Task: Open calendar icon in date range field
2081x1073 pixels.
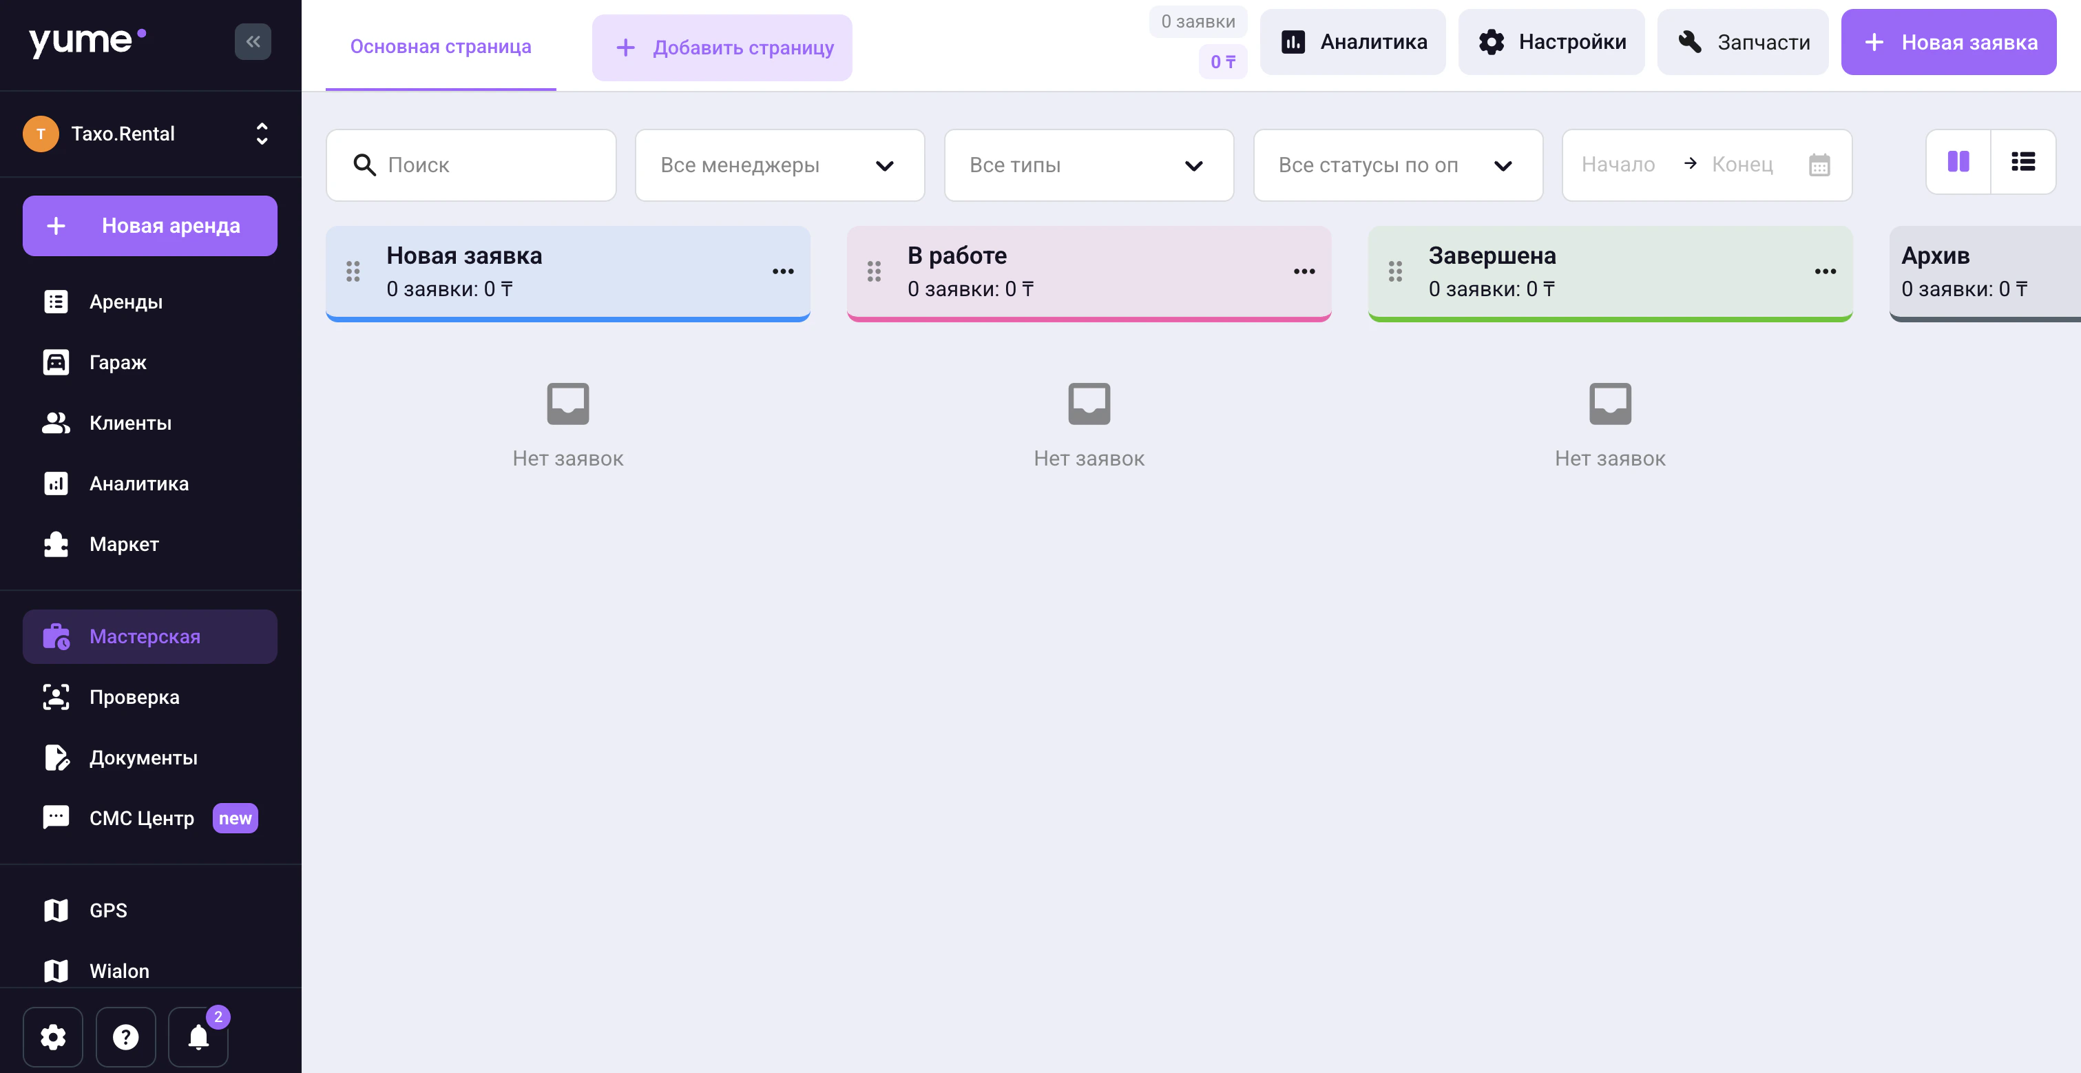Action: point(1819,165)
